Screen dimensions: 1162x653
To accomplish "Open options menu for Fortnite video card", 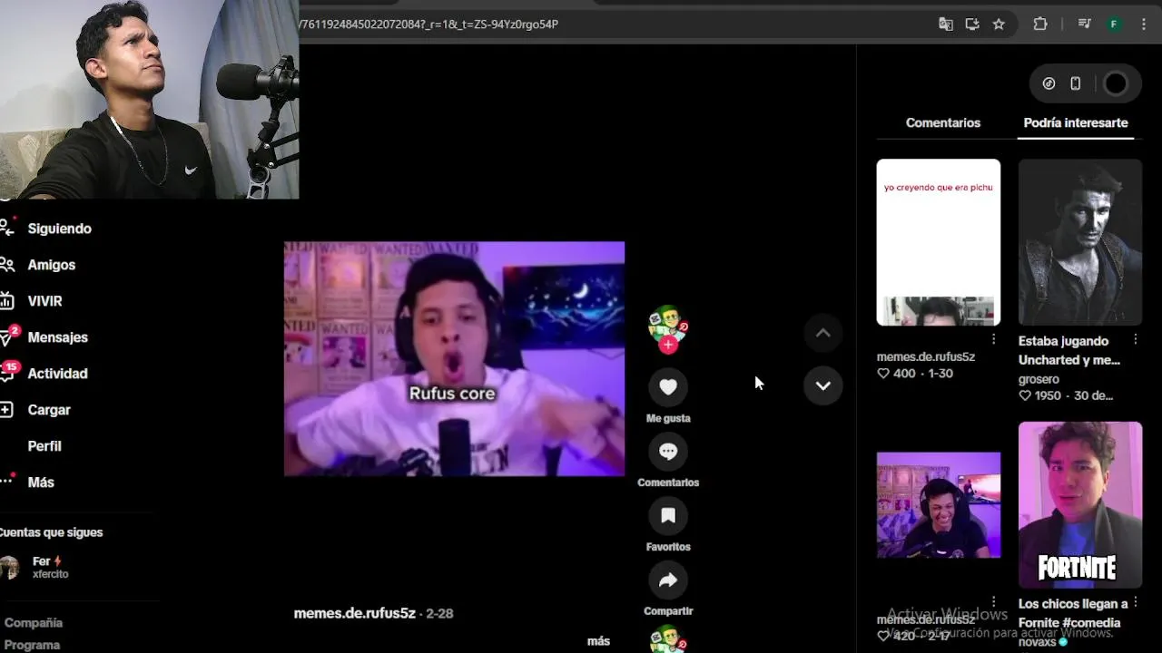I will coord(1136,601).
